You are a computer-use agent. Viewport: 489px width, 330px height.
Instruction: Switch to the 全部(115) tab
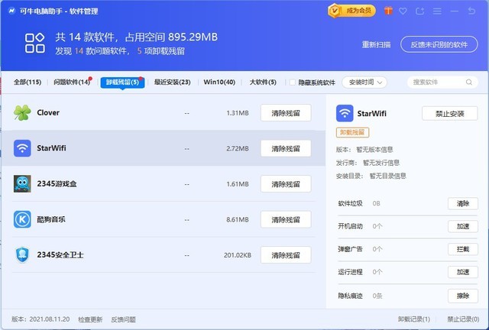pos(28,82)
